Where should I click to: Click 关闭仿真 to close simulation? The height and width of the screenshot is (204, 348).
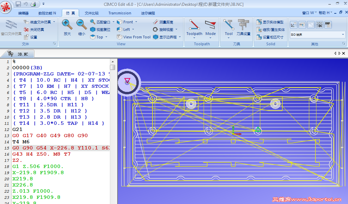[x=34, y=29]
